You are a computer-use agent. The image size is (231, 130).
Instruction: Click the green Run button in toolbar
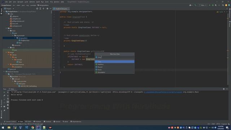tap(210, 5)
